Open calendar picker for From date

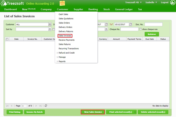(106, 24)
